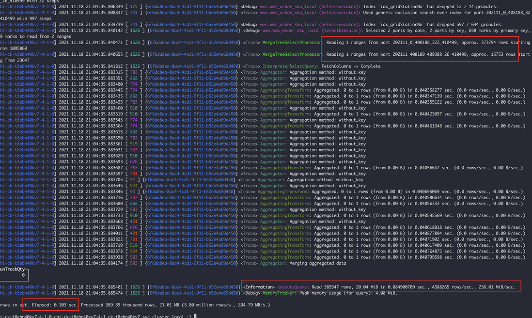The width and height of the screenshot is (532, 318).
Task: Click the timestamp "21:04:35.883460"
Action: point(104,108)
